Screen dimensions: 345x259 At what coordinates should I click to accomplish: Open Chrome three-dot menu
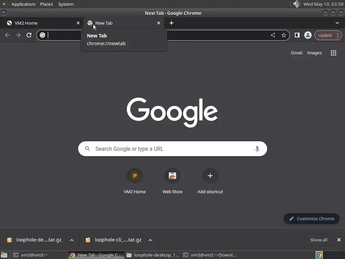pos(338,35)
